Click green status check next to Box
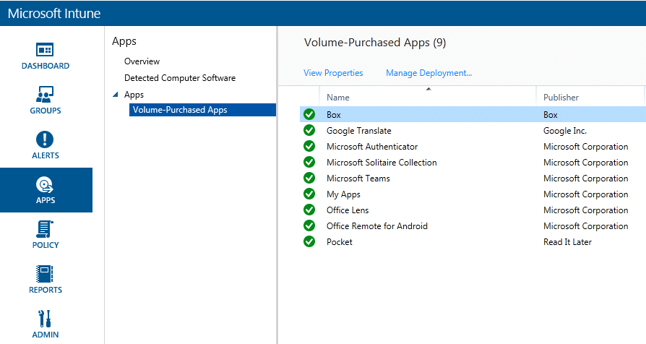This screenshot has height=344, width=646. pyautogui.click(x=309, y=114)
